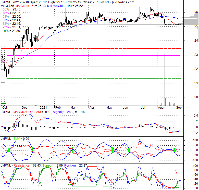Click the BUY panel axis value -100
199x190 pixels.
tap(195, 160)
